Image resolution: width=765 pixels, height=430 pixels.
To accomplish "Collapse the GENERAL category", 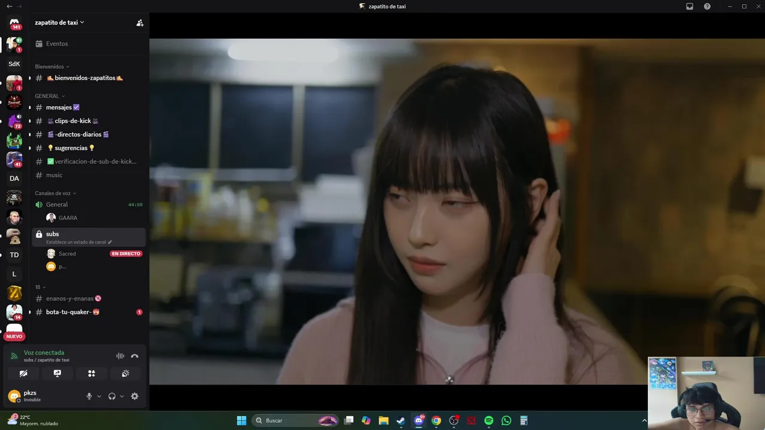I will click(50, 96).
